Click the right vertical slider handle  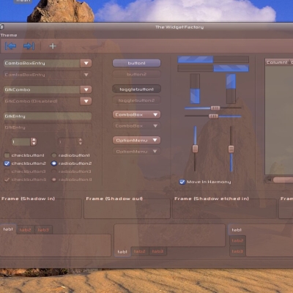point(231,149)
